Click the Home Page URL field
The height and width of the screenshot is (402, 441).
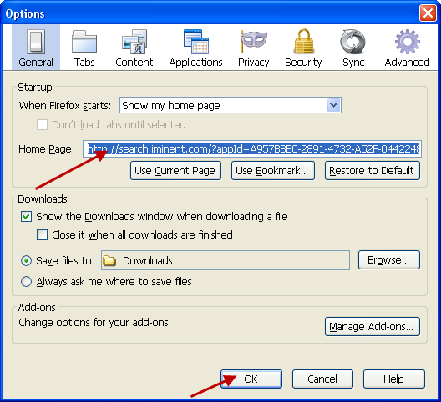[252, 149]
